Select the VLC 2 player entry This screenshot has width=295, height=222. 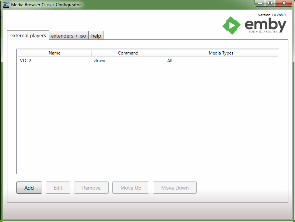25,60
